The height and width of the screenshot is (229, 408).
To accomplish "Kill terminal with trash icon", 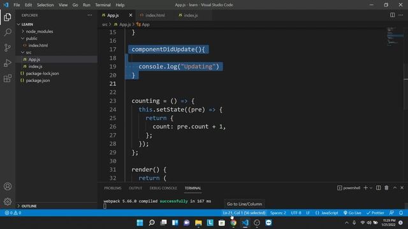I will pos(386,188).
